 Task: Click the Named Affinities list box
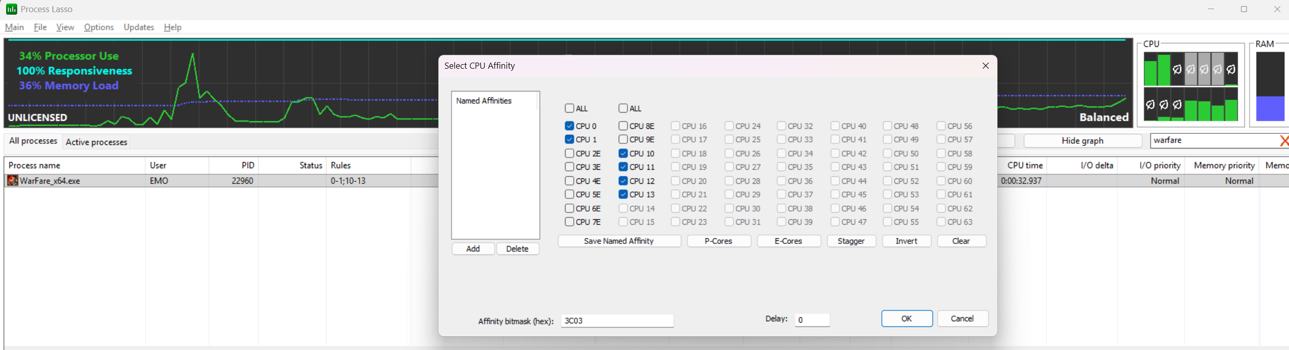pos(496,165)
